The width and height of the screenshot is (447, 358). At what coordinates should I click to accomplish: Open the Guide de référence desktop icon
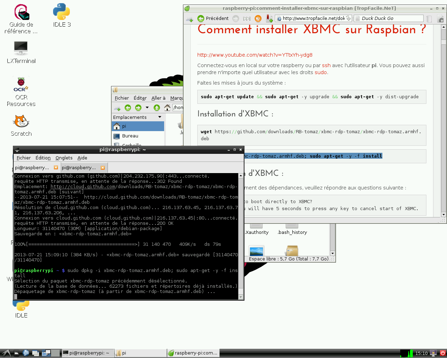tap(21, 19)
